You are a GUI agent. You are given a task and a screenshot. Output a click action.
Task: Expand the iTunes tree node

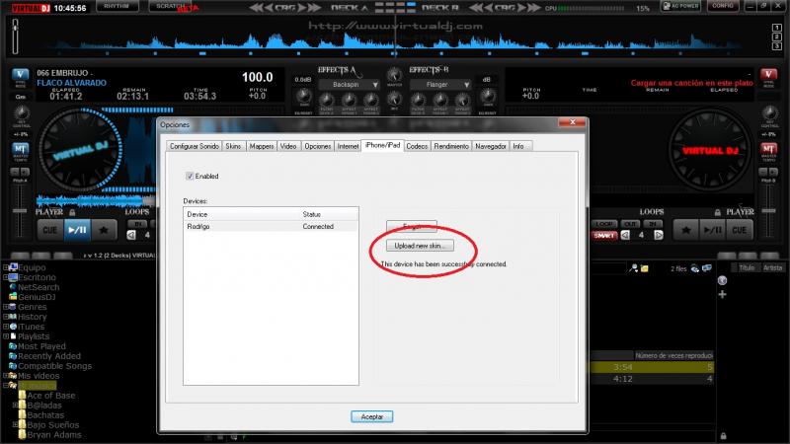(x=6, y=327)
